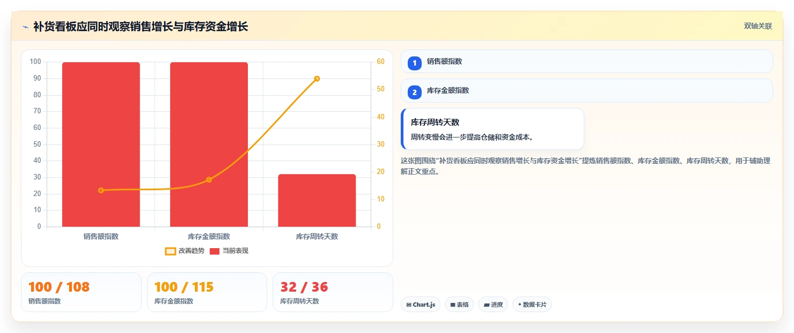Click the red 库存金额指数 bar
This screenshot has width=794, height=333.
pyautogui.click(x=209, y=144)
